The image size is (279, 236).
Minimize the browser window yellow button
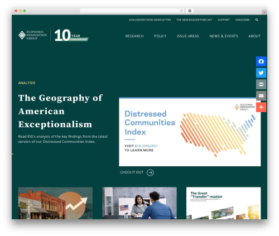point(20,11)
